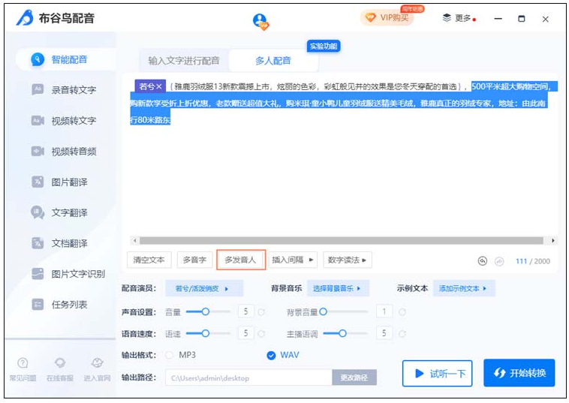
Task: Open the 选择背景音乐 dropdown
Action: [x=336, y=288]
